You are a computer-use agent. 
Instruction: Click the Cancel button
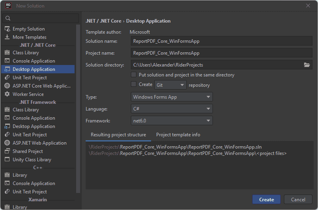coord(298,199)
